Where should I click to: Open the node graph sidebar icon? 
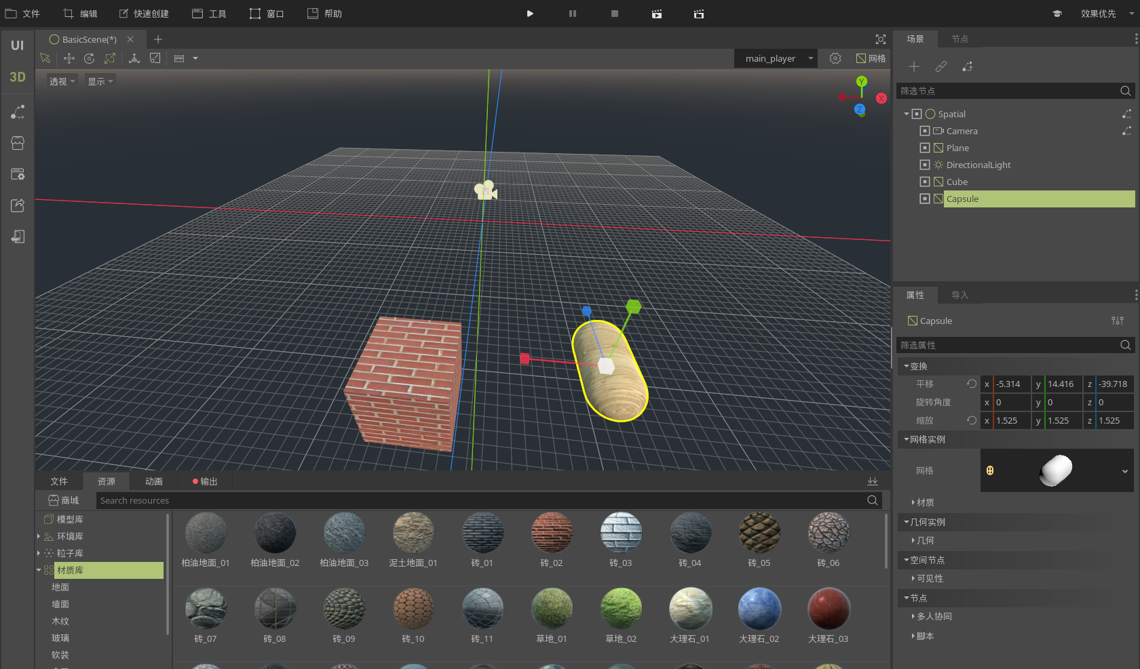(x=18, y=112)
